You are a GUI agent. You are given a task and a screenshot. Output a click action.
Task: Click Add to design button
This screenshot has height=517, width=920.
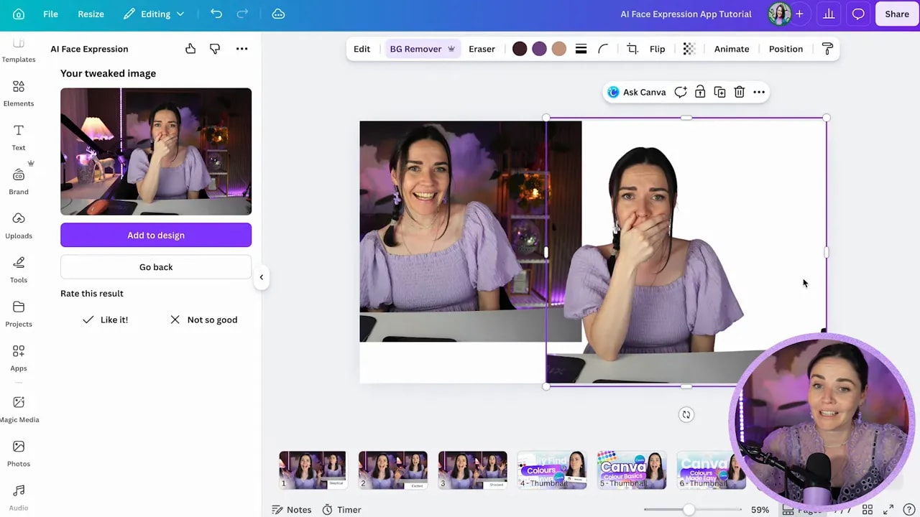(156, 235)
